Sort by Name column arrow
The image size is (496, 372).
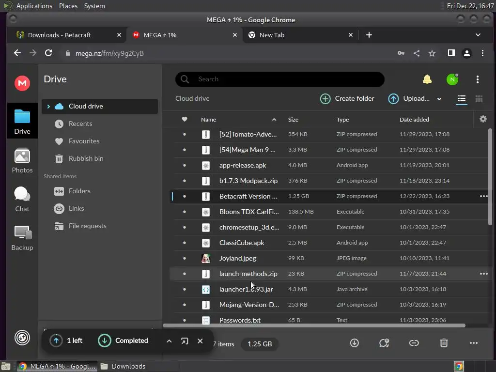pyautogui.click(x=274, y=120)
